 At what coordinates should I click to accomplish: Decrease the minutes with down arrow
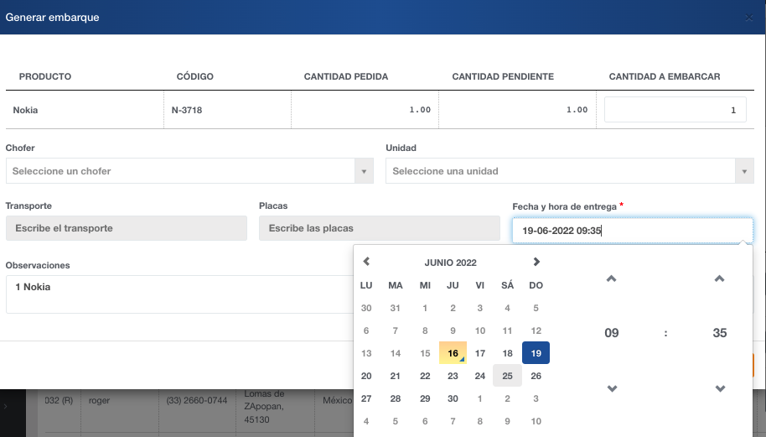[719, 388]
